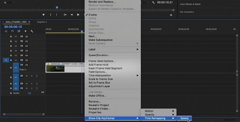
Task: Open the A016_07260801_C001 sequence panel menu
Action: [29, 22]
